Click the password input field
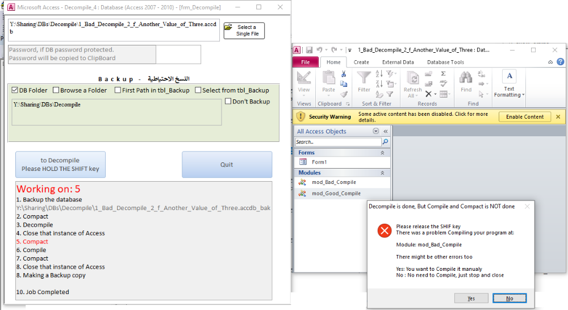 click(x=178, y=55)
